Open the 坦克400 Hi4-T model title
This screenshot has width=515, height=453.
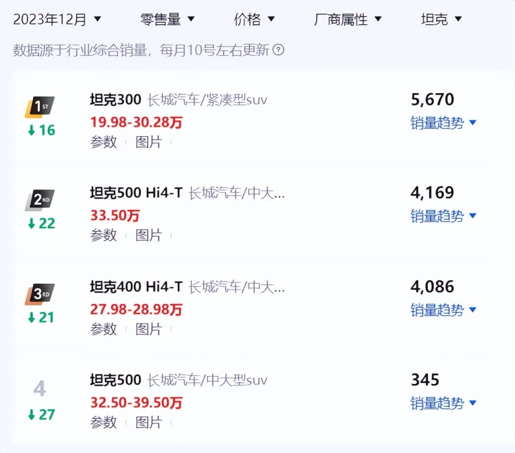pos(136,287)
